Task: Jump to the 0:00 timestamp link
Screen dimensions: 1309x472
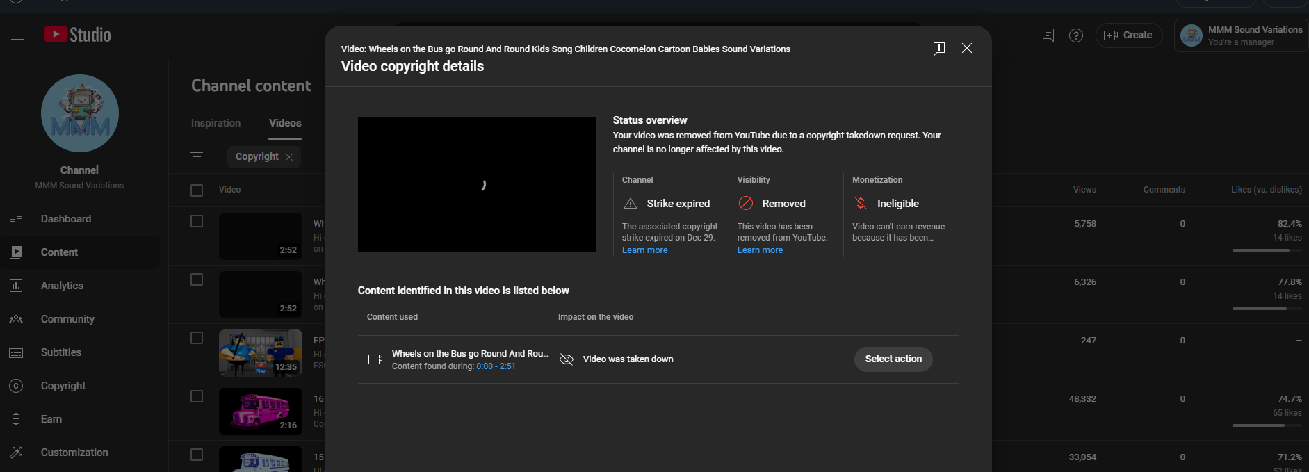Action: [x=485, y=366]
